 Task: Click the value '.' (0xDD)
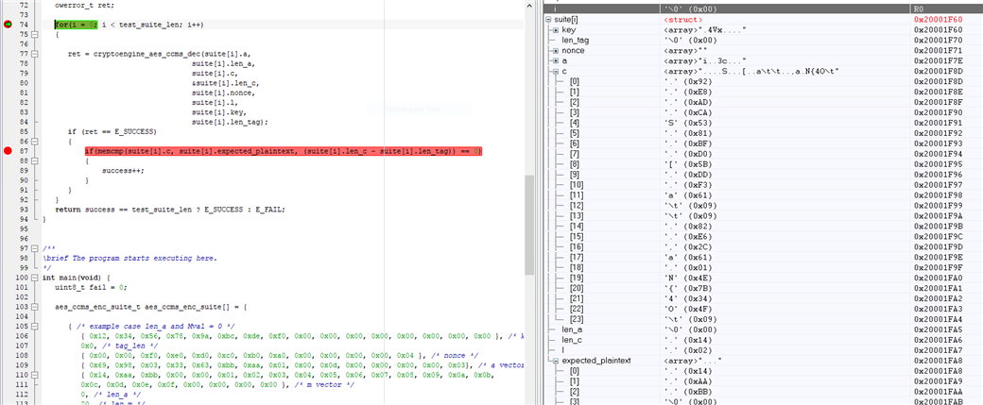(x=687, y=174)
